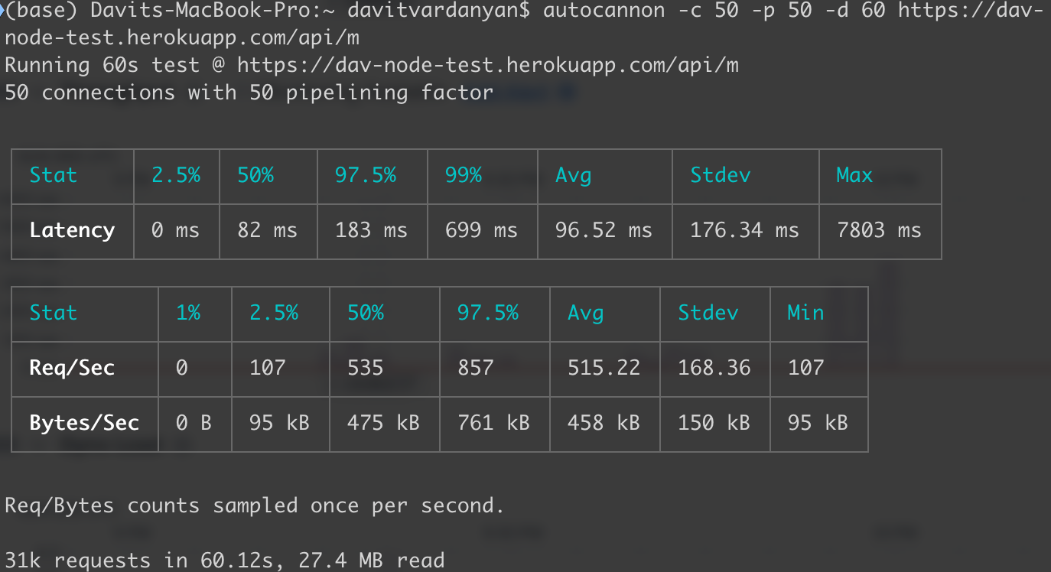Click the autocannon command in the prompt
Image resolution: width=1051 pixels, height=572 pixels.
point(604,11)
